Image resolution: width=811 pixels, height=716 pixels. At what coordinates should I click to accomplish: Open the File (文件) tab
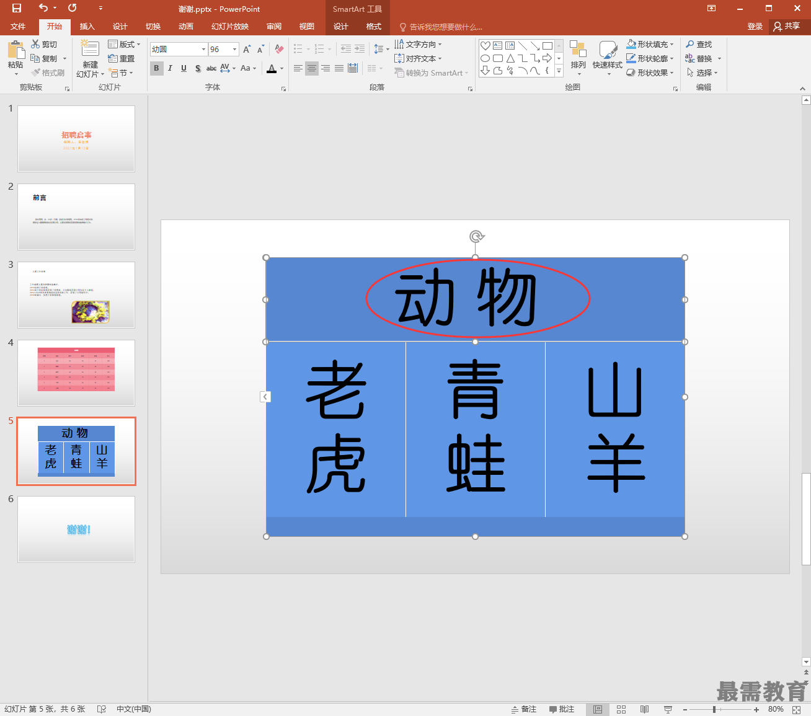point(18,27)
